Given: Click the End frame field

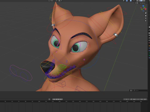Looking at the screenshot, I should click(143, 99).
